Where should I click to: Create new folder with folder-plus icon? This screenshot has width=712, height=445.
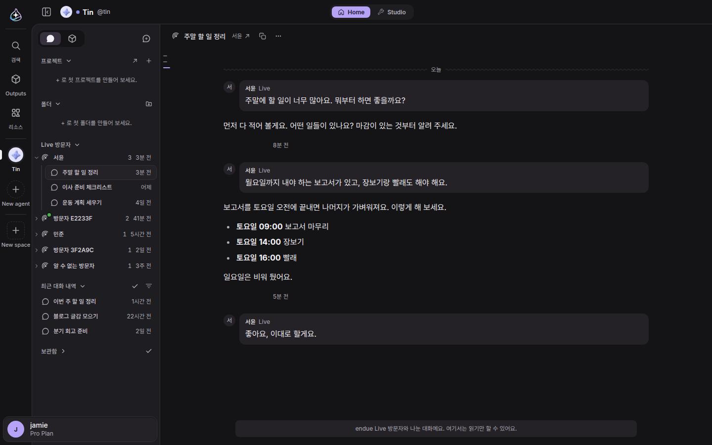pos(149,104)
